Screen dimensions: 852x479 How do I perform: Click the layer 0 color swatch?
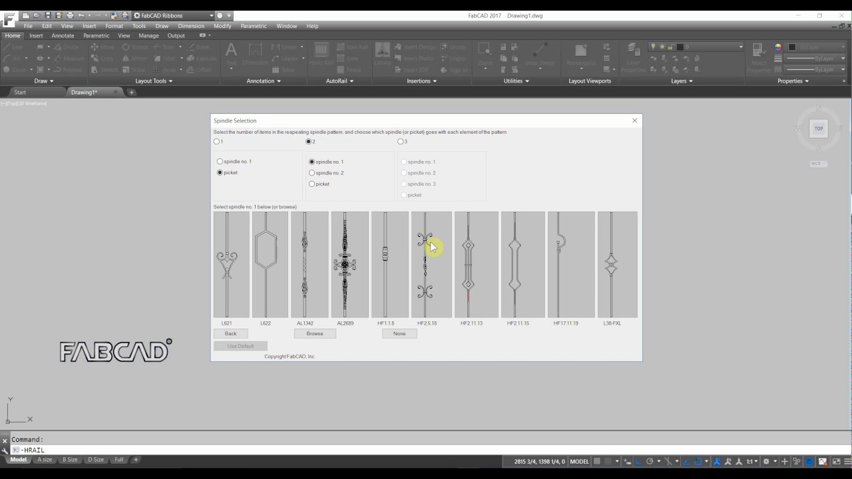[x=680, y=47]
